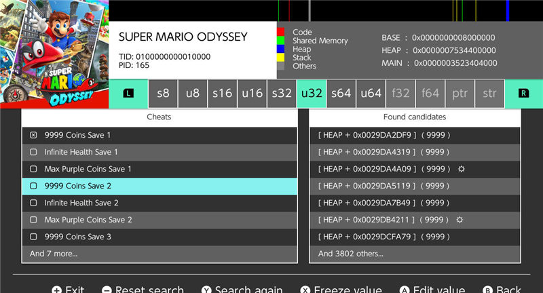This screenshot has height=293, width=543.
Task: Click the HEAP address 0x0000007534400000
Action: [x=454, y=50]
